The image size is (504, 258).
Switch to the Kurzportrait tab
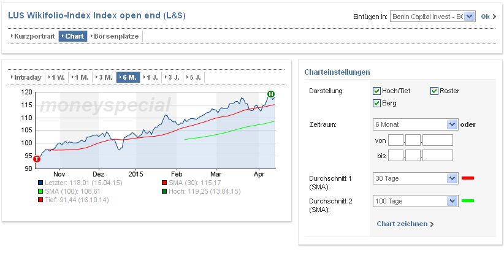34,36
